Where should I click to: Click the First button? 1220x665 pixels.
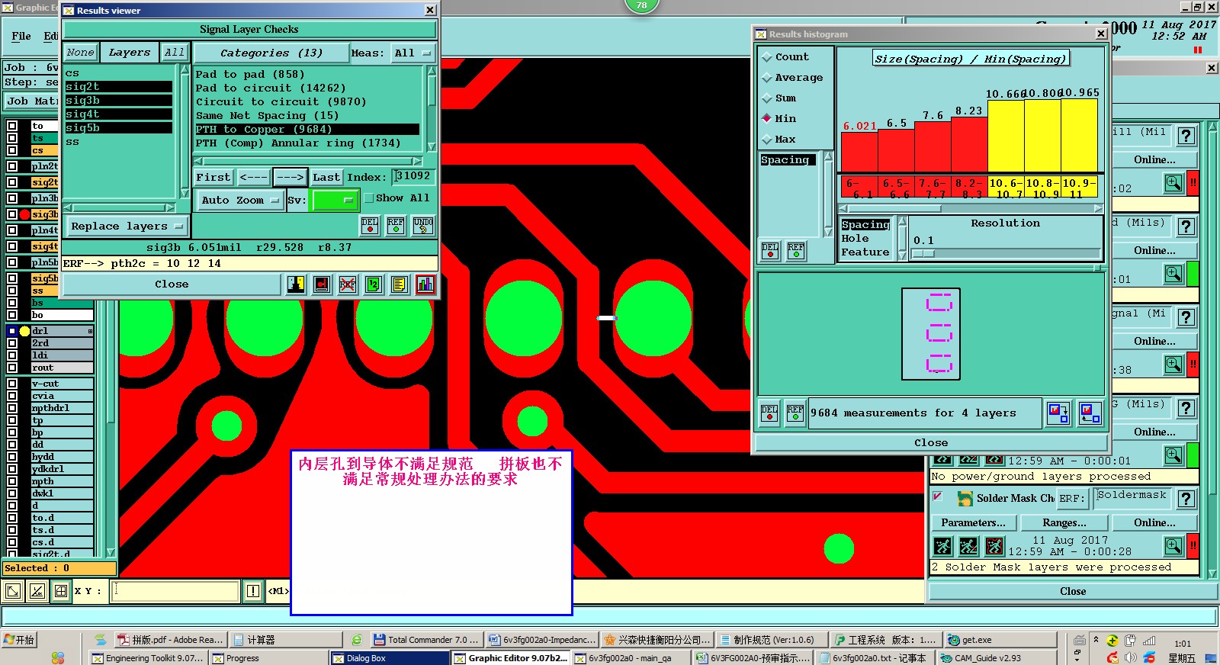click(213, 178)
